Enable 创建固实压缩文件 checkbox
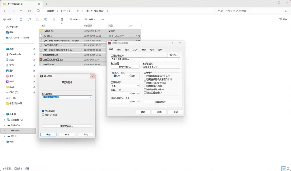This screenshot has width=291, height=171. click(145, 83)
